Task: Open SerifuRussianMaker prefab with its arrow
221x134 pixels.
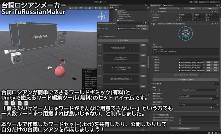Action: pyautogui.click(x=149, y=21)
